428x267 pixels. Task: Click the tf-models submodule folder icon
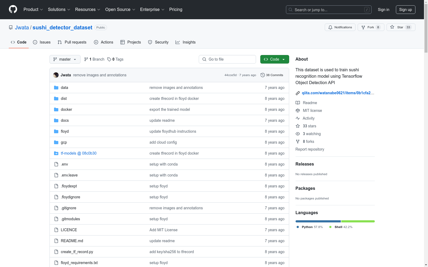(56, 153)
